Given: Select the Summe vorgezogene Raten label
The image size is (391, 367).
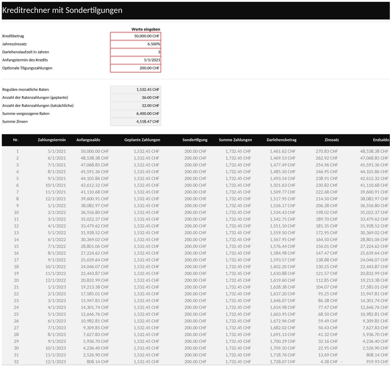Looking at the screenshot, I should [26, 113].
